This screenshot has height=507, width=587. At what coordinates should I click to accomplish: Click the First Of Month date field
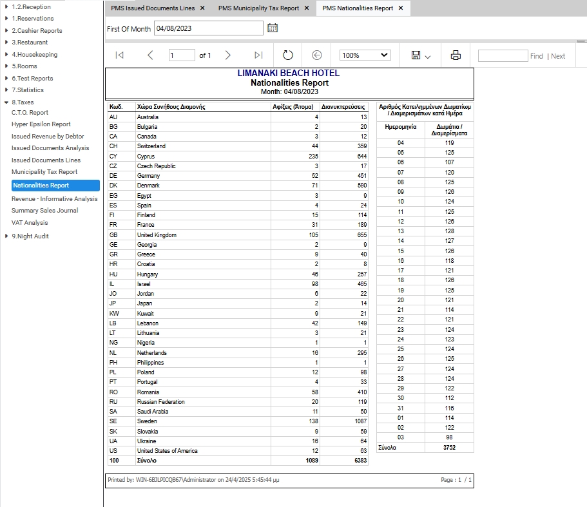click(209, 28)
